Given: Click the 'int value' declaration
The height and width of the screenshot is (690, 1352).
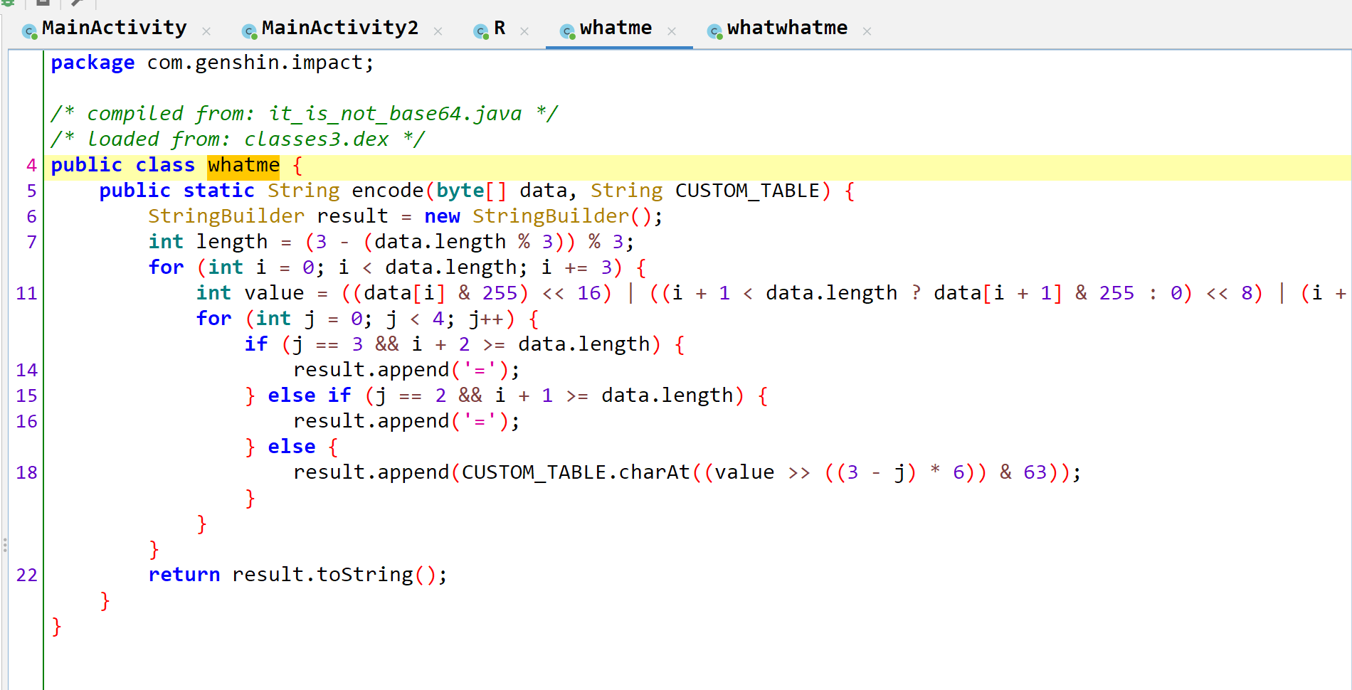Looking at the screenshot, I should 250,294.
